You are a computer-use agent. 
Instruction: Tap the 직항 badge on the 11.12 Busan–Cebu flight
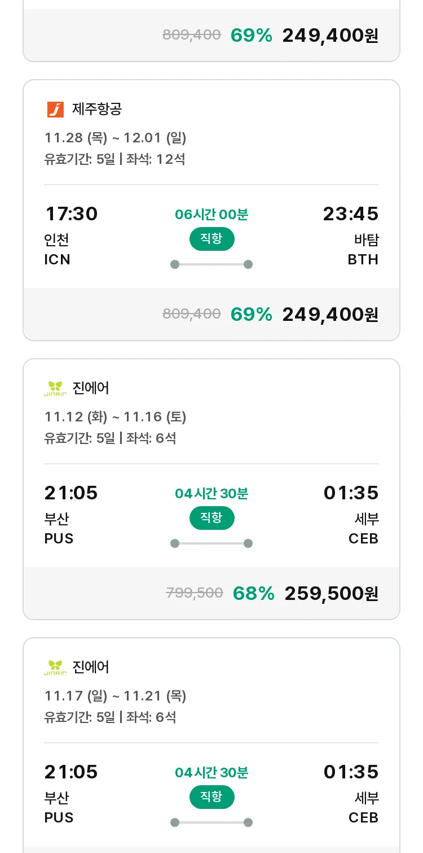(211, 518)
